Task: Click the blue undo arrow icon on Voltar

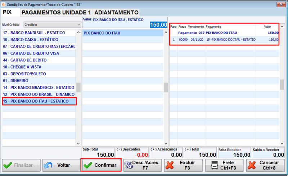Action: point(48,165)
